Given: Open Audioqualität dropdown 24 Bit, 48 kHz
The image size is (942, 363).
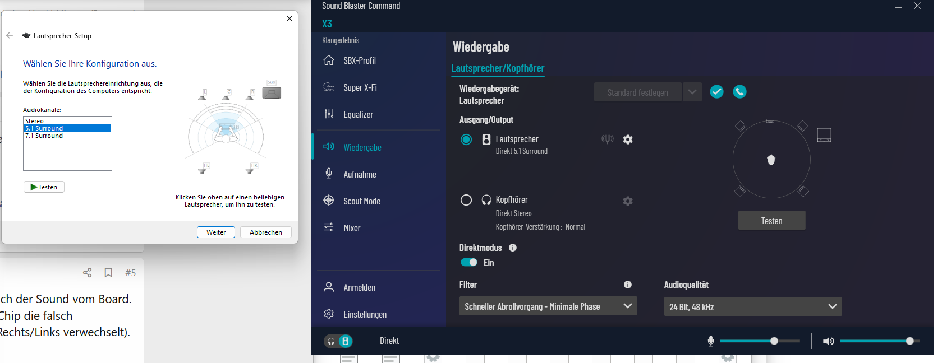Looking at the screenshot, I should 753,306.
